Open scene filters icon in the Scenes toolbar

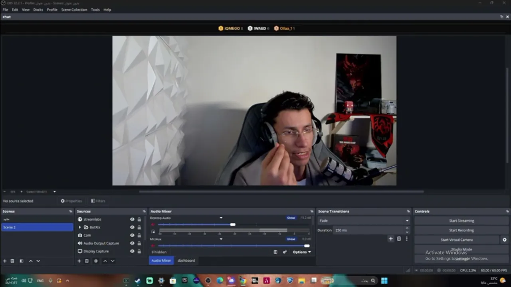pyautogui.click(x=22, y=261)
